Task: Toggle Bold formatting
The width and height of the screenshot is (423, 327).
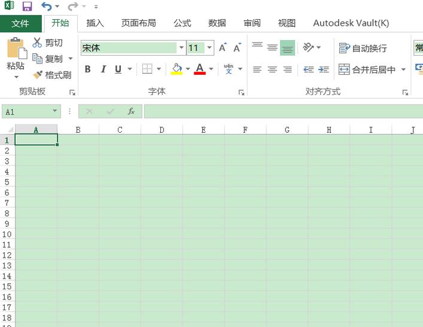Action: point(88,69)
